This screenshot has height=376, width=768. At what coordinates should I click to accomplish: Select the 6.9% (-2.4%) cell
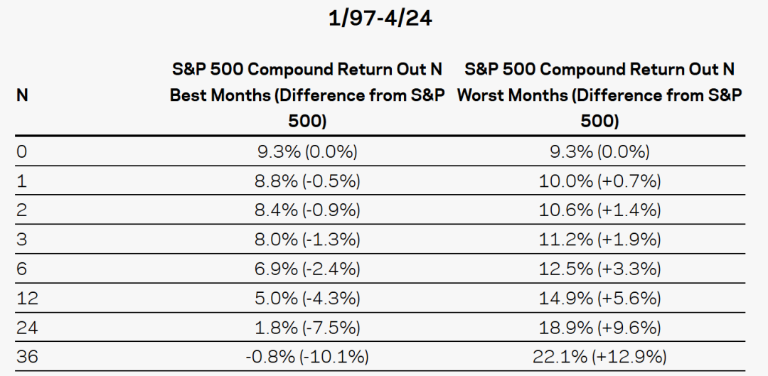[307, 269]
